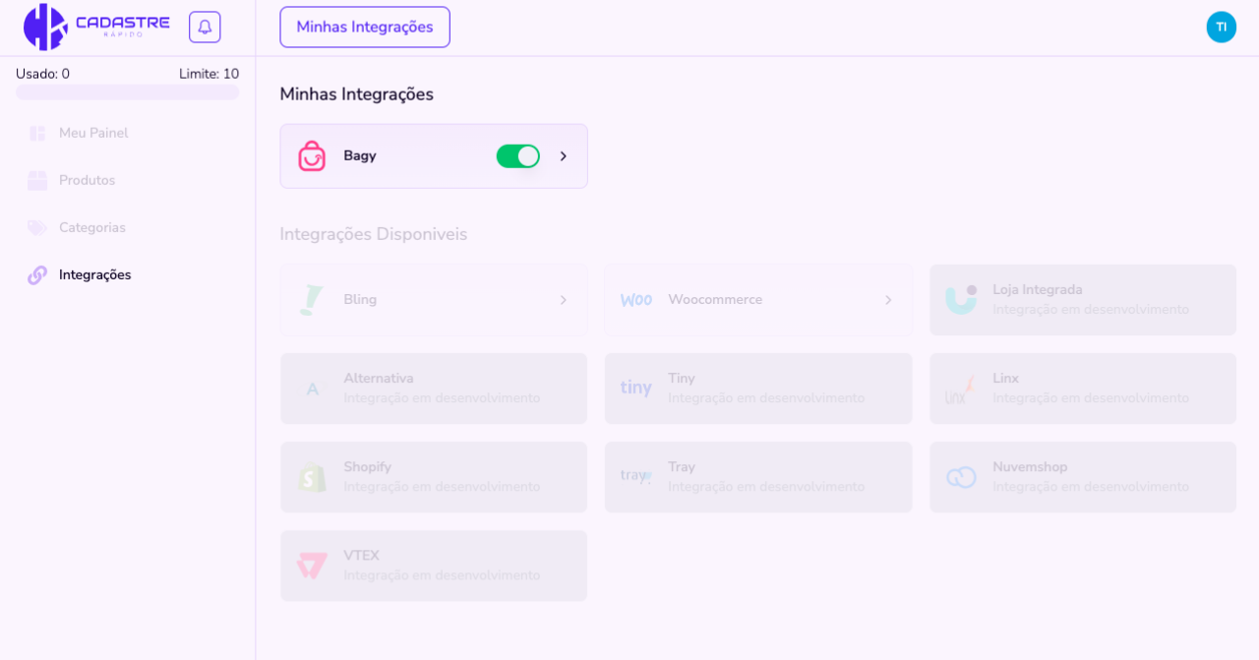Click VTEX 'Integração em desenvolvimento' subtitle
Screen dimensions: 1259x660
point(442,575)
